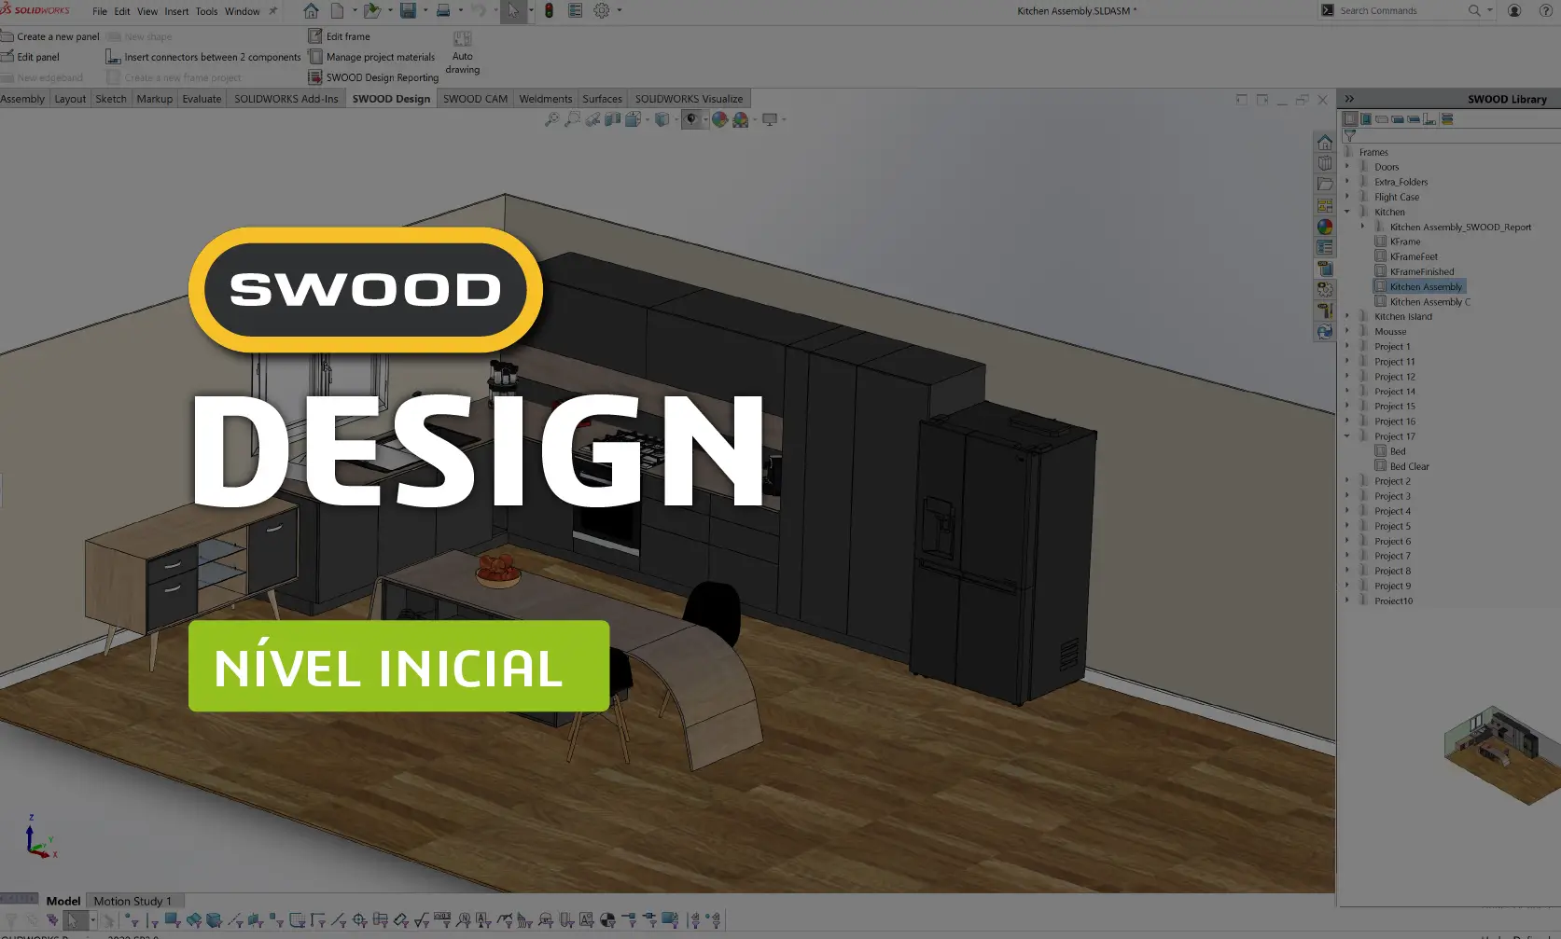This screenshot has height=939, width=1561.
Task: Open a file with the Open folder icon
Action: click(371, 11)
